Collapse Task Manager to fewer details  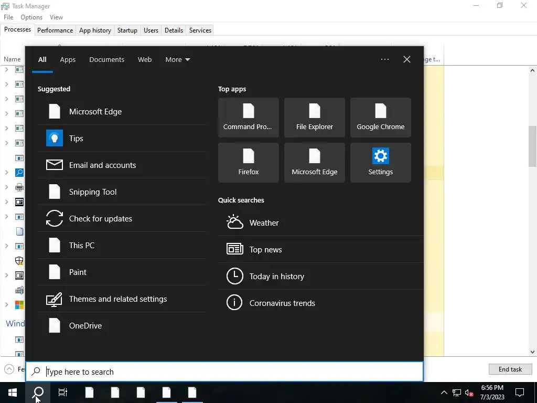(x=9, y=369)
